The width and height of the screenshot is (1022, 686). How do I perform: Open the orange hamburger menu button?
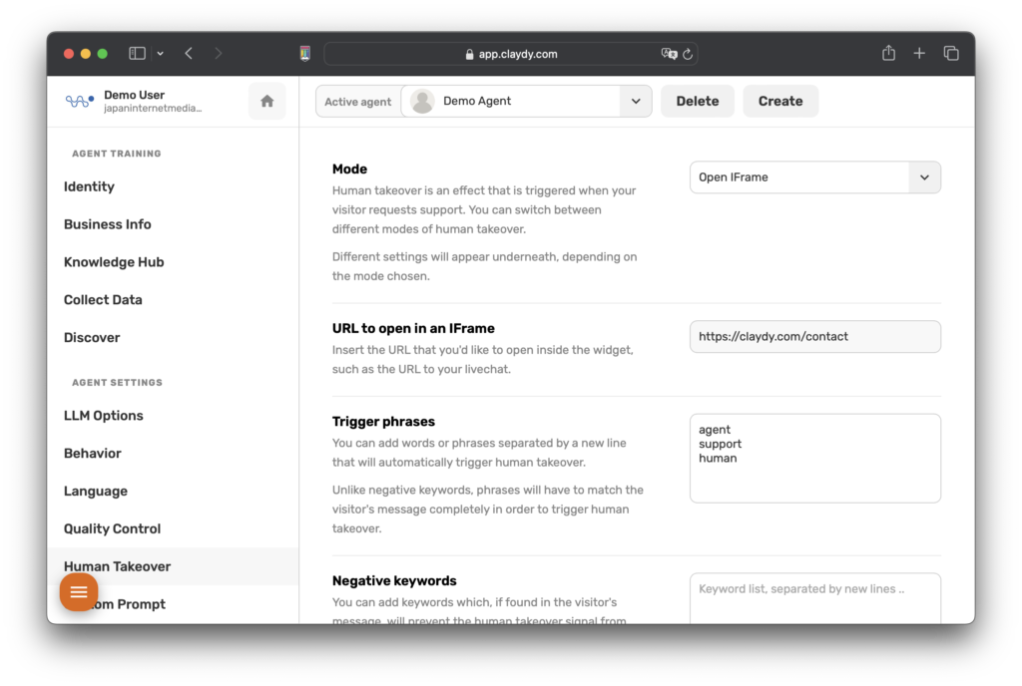(79, 592)
